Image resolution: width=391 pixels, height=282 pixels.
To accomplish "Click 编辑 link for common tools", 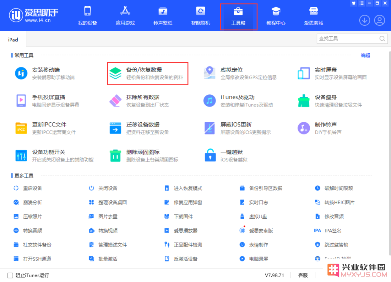I will tap(366, 55).
